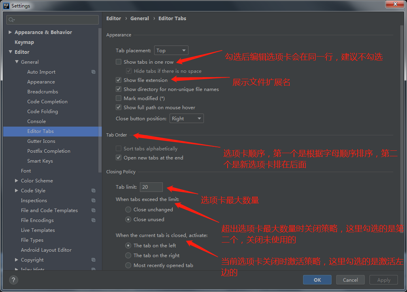The height and width of the screenshot is (292, 407).
Task: Open the Close button position dropdown
Action: click(186, 118)
